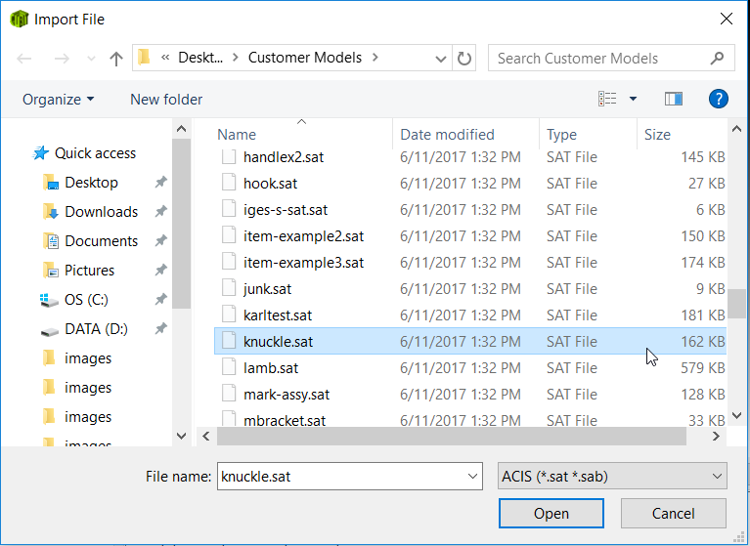This screenshot has height=546, width=750.
Task: Click the change view layout icon
Action: click(x=608, y=99)
